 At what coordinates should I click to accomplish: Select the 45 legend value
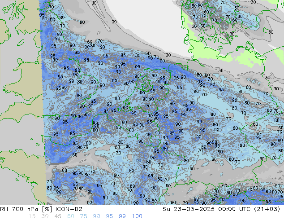pyautogui.click(x=57, y=216)
